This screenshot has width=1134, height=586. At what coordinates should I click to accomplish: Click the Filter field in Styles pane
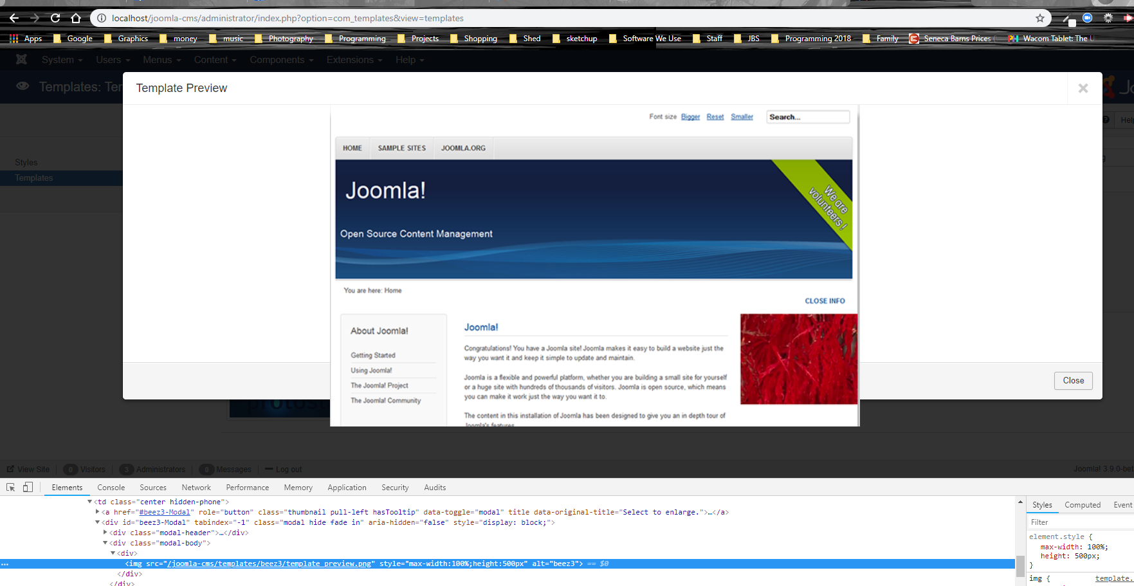tap(1080, 522)
